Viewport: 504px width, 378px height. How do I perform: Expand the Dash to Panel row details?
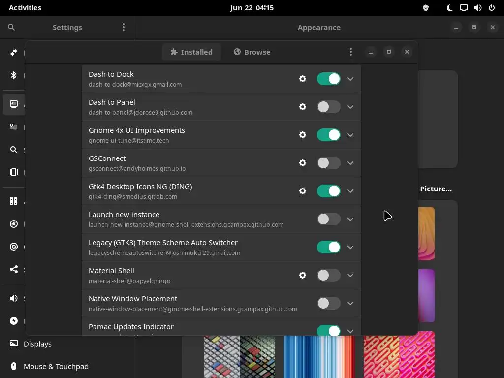coord(350,107)
